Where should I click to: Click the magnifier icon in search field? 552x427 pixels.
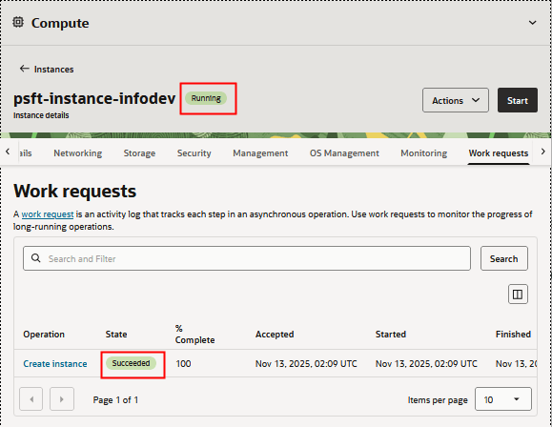coord(35,258)
